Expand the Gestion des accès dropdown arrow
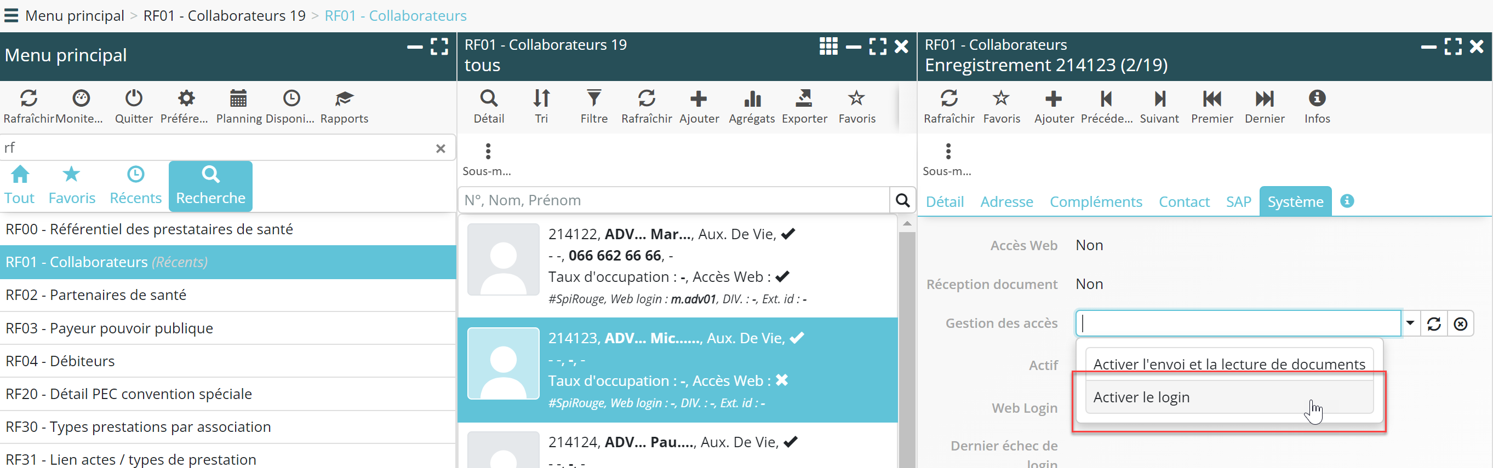 coord(1410,323)
